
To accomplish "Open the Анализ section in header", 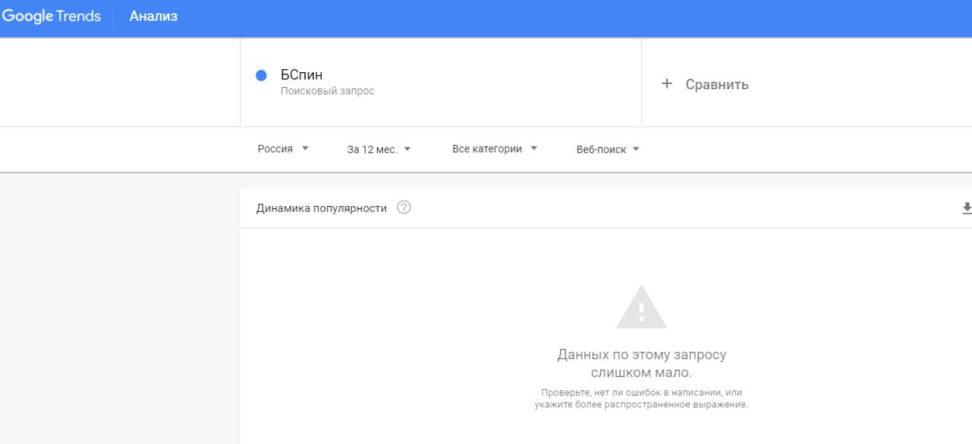I will (x=153, y=16).
